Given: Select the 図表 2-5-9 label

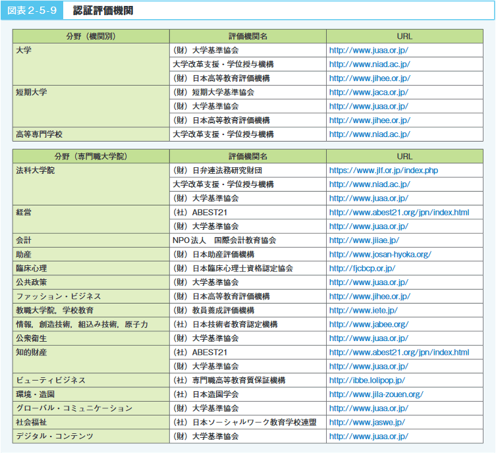Looking at the screenshot, I should tap(32, 11).
